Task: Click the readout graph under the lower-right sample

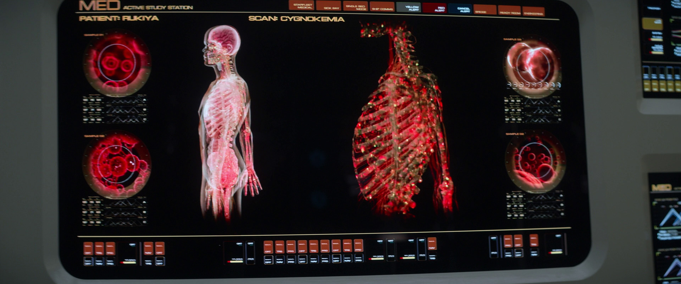Action: tap(535, 206)
